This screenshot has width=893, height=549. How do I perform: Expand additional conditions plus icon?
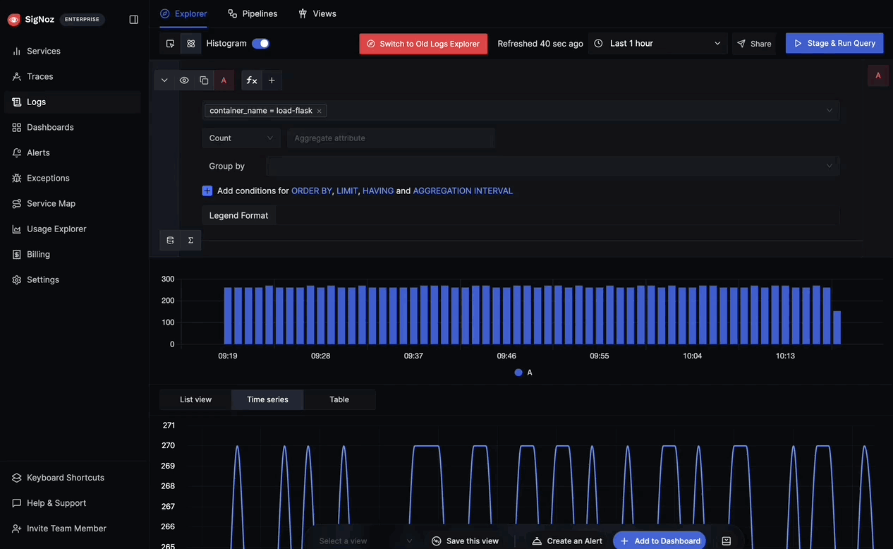207,191
